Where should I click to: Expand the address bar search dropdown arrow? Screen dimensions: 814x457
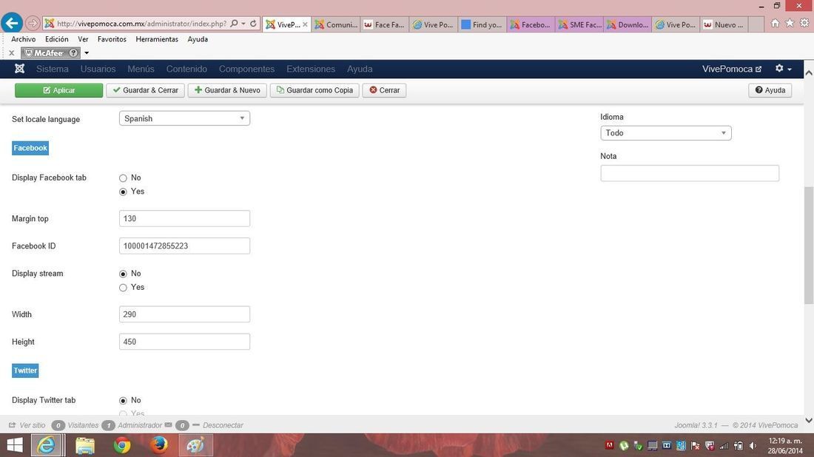[x=243, y=24]
